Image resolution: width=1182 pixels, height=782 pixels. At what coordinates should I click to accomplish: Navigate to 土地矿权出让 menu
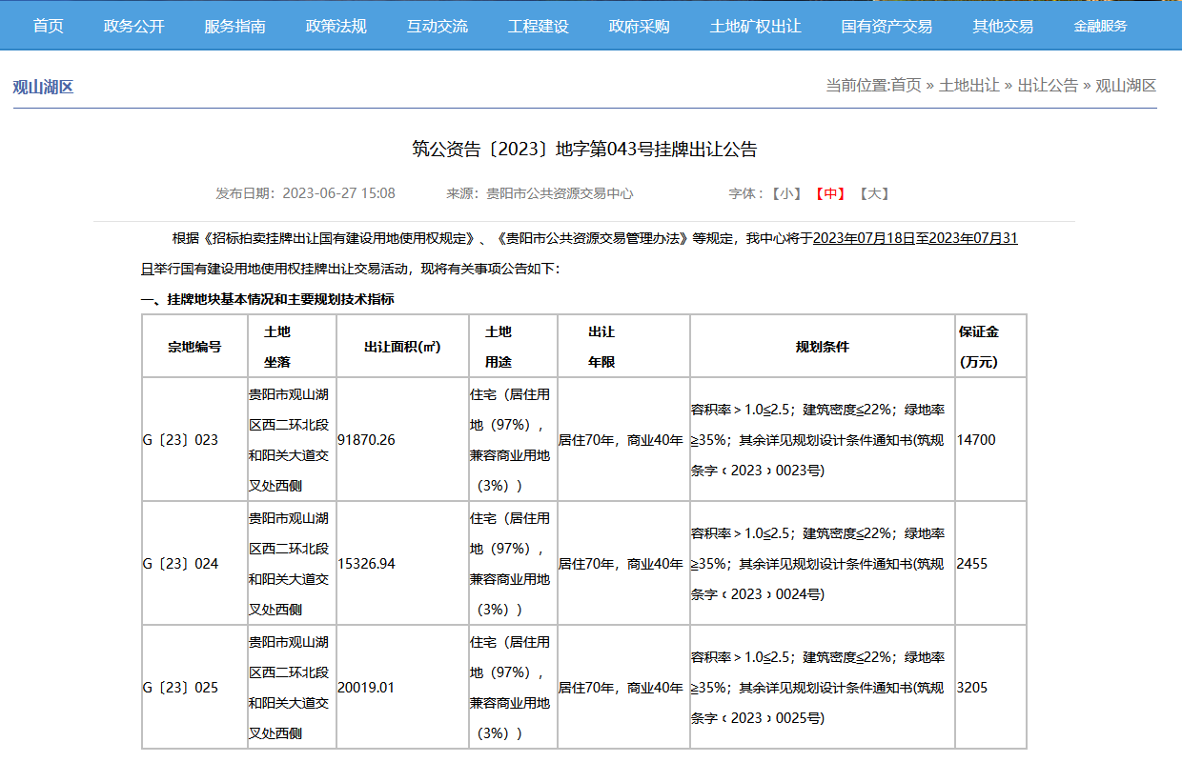click(x=755, y=26)
